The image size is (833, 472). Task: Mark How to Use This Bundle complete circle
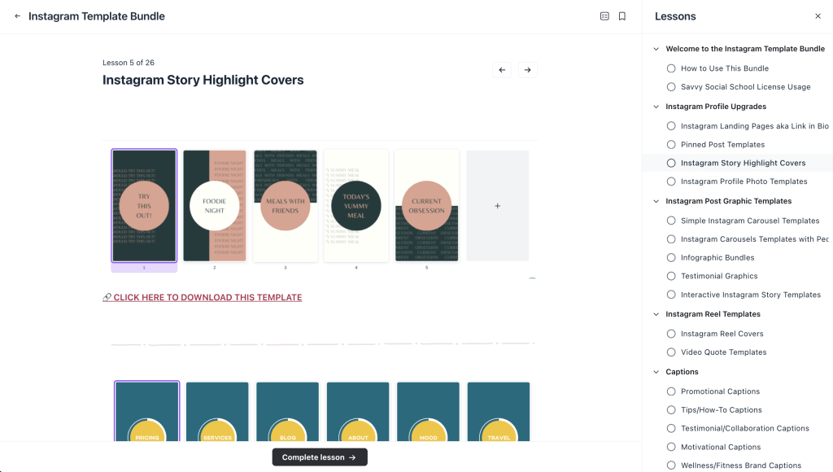[671, 68]
